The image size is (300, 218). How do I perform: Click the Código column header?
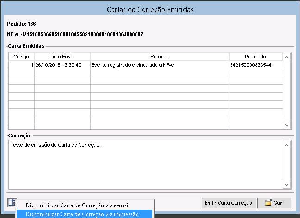pos(21,57)
